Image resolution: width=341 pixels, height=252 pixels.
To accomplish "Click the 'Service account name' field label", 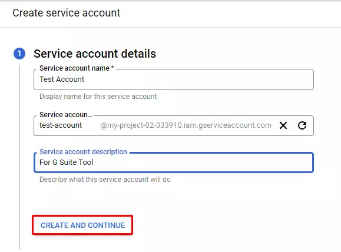I will pos(74,68).
